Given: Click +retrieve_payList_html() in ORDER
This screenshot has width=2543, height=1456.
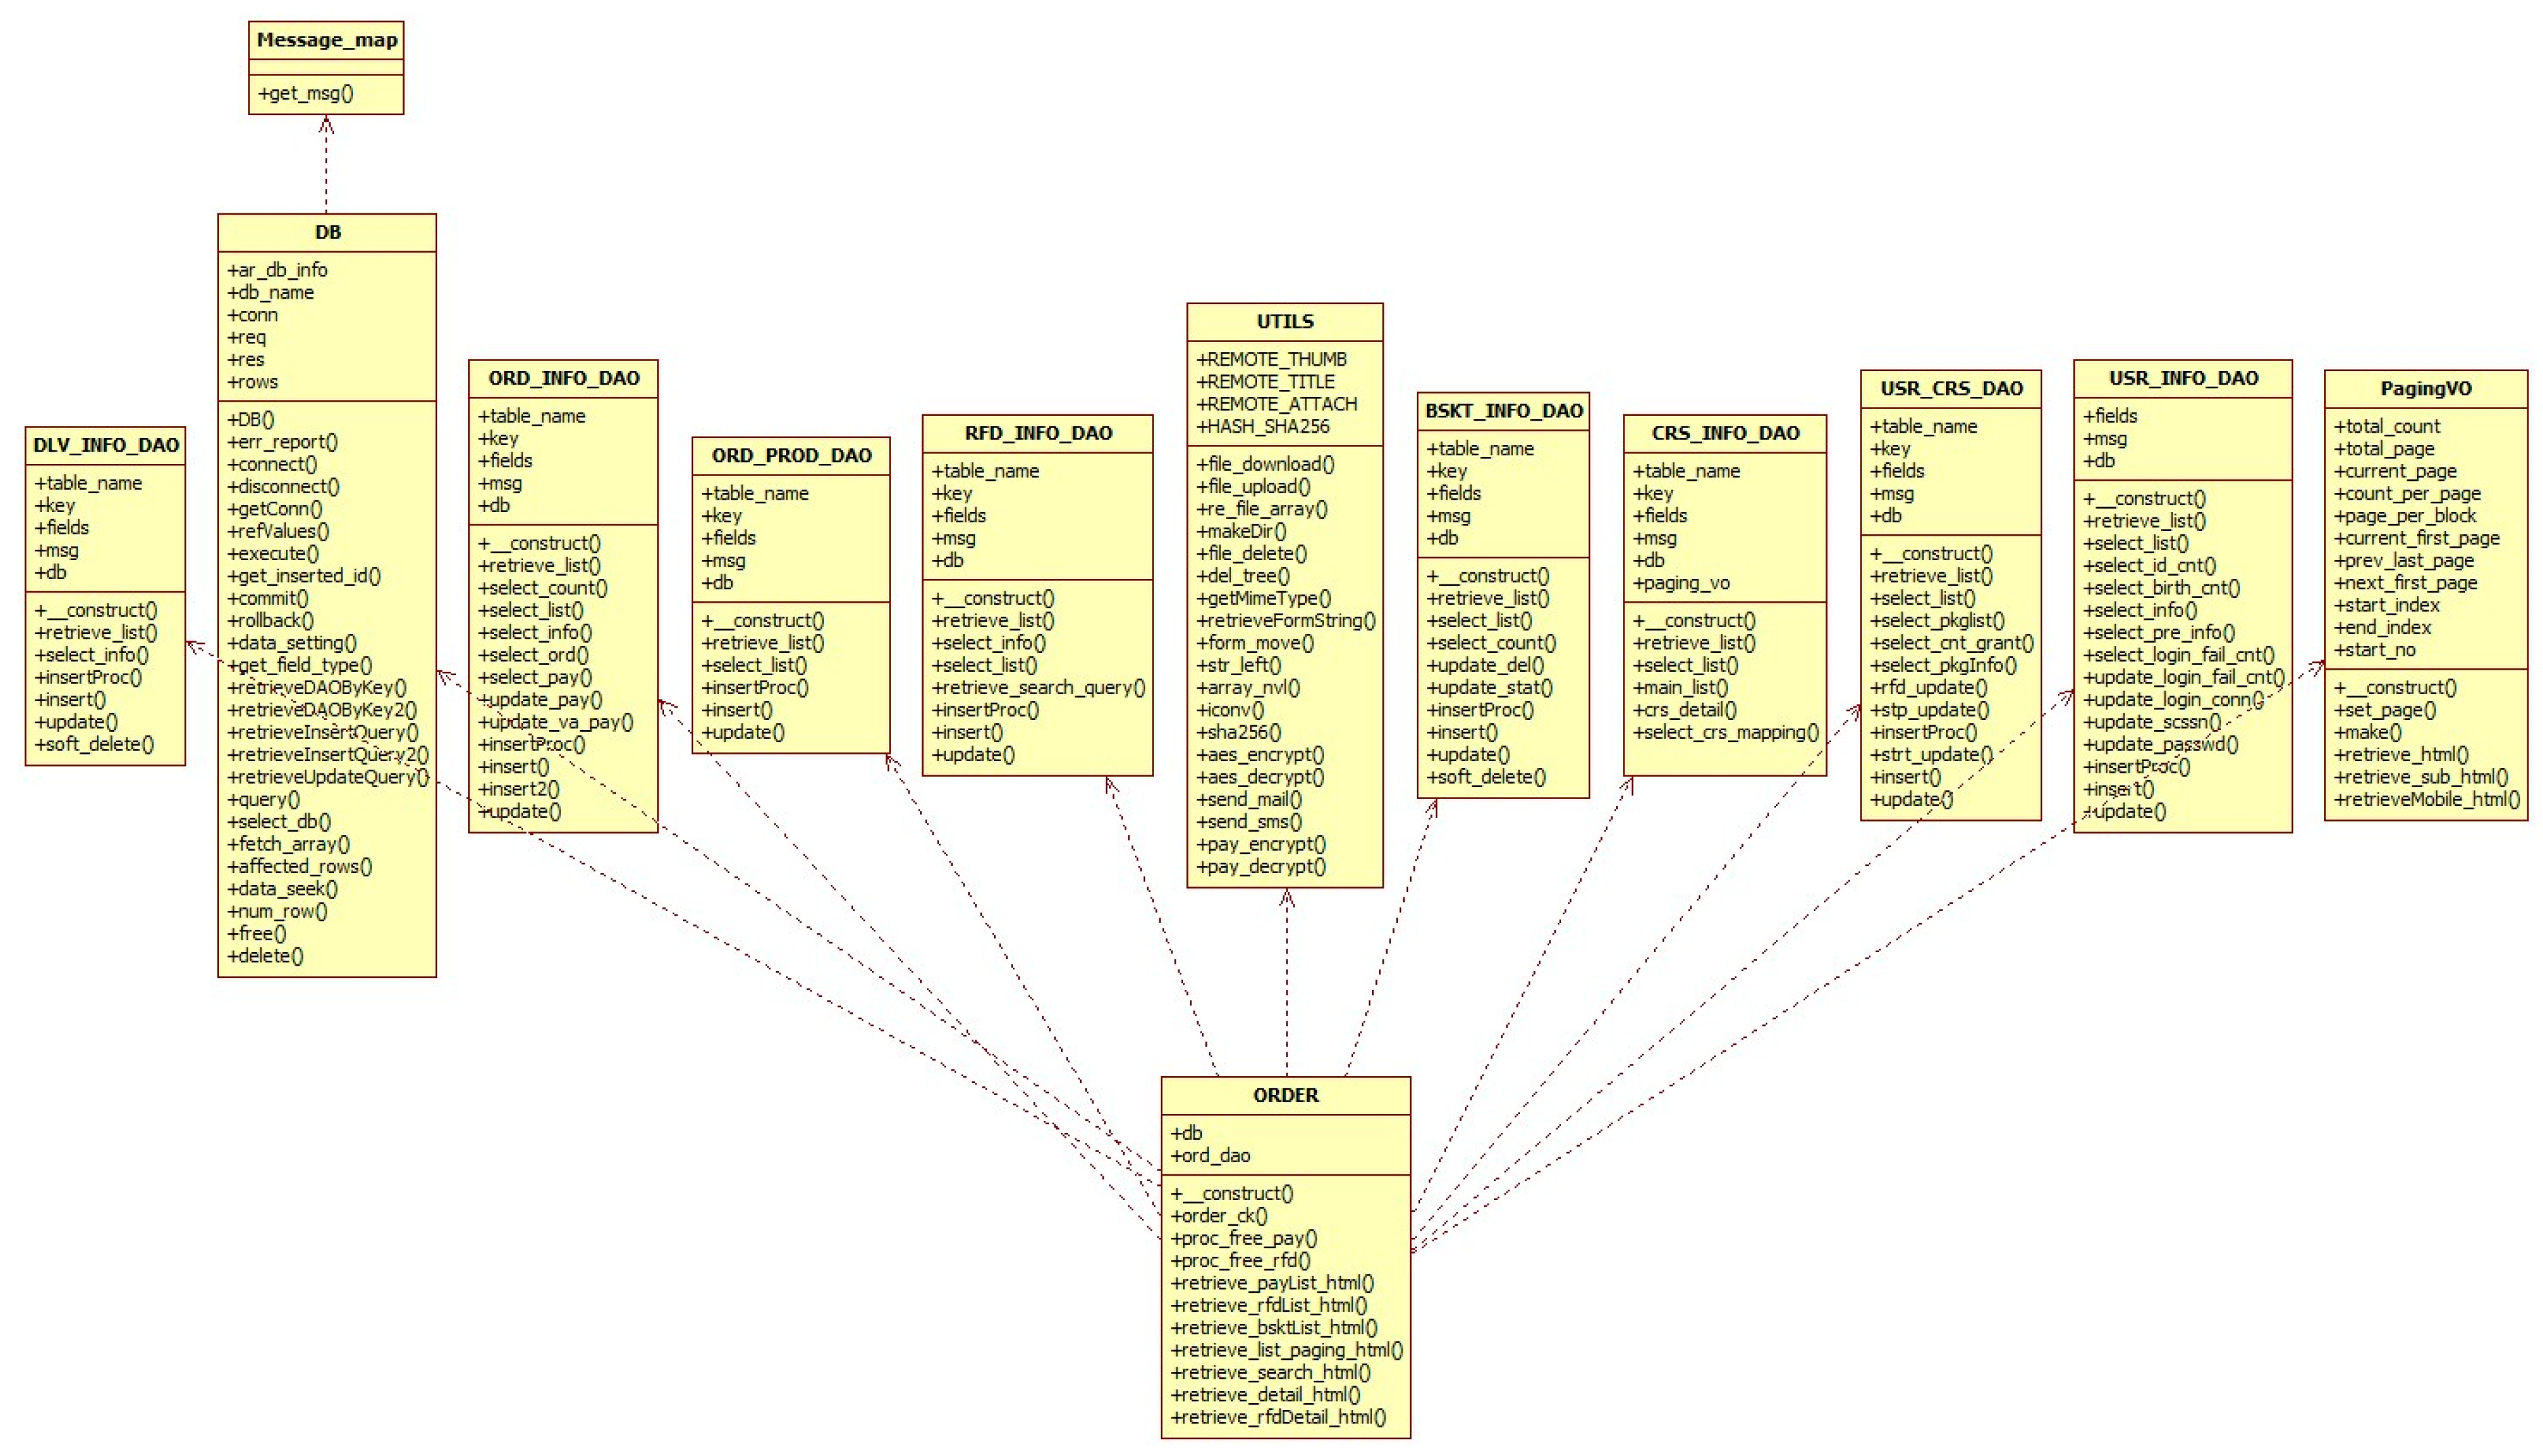Looking at the screenshot, I should [x=1273, y=1283].
